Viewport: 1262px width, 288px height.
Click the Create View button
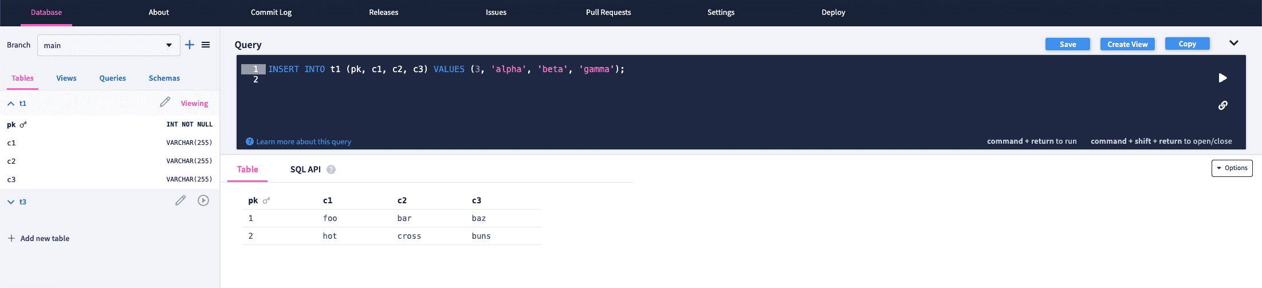tap(1127, 44)
